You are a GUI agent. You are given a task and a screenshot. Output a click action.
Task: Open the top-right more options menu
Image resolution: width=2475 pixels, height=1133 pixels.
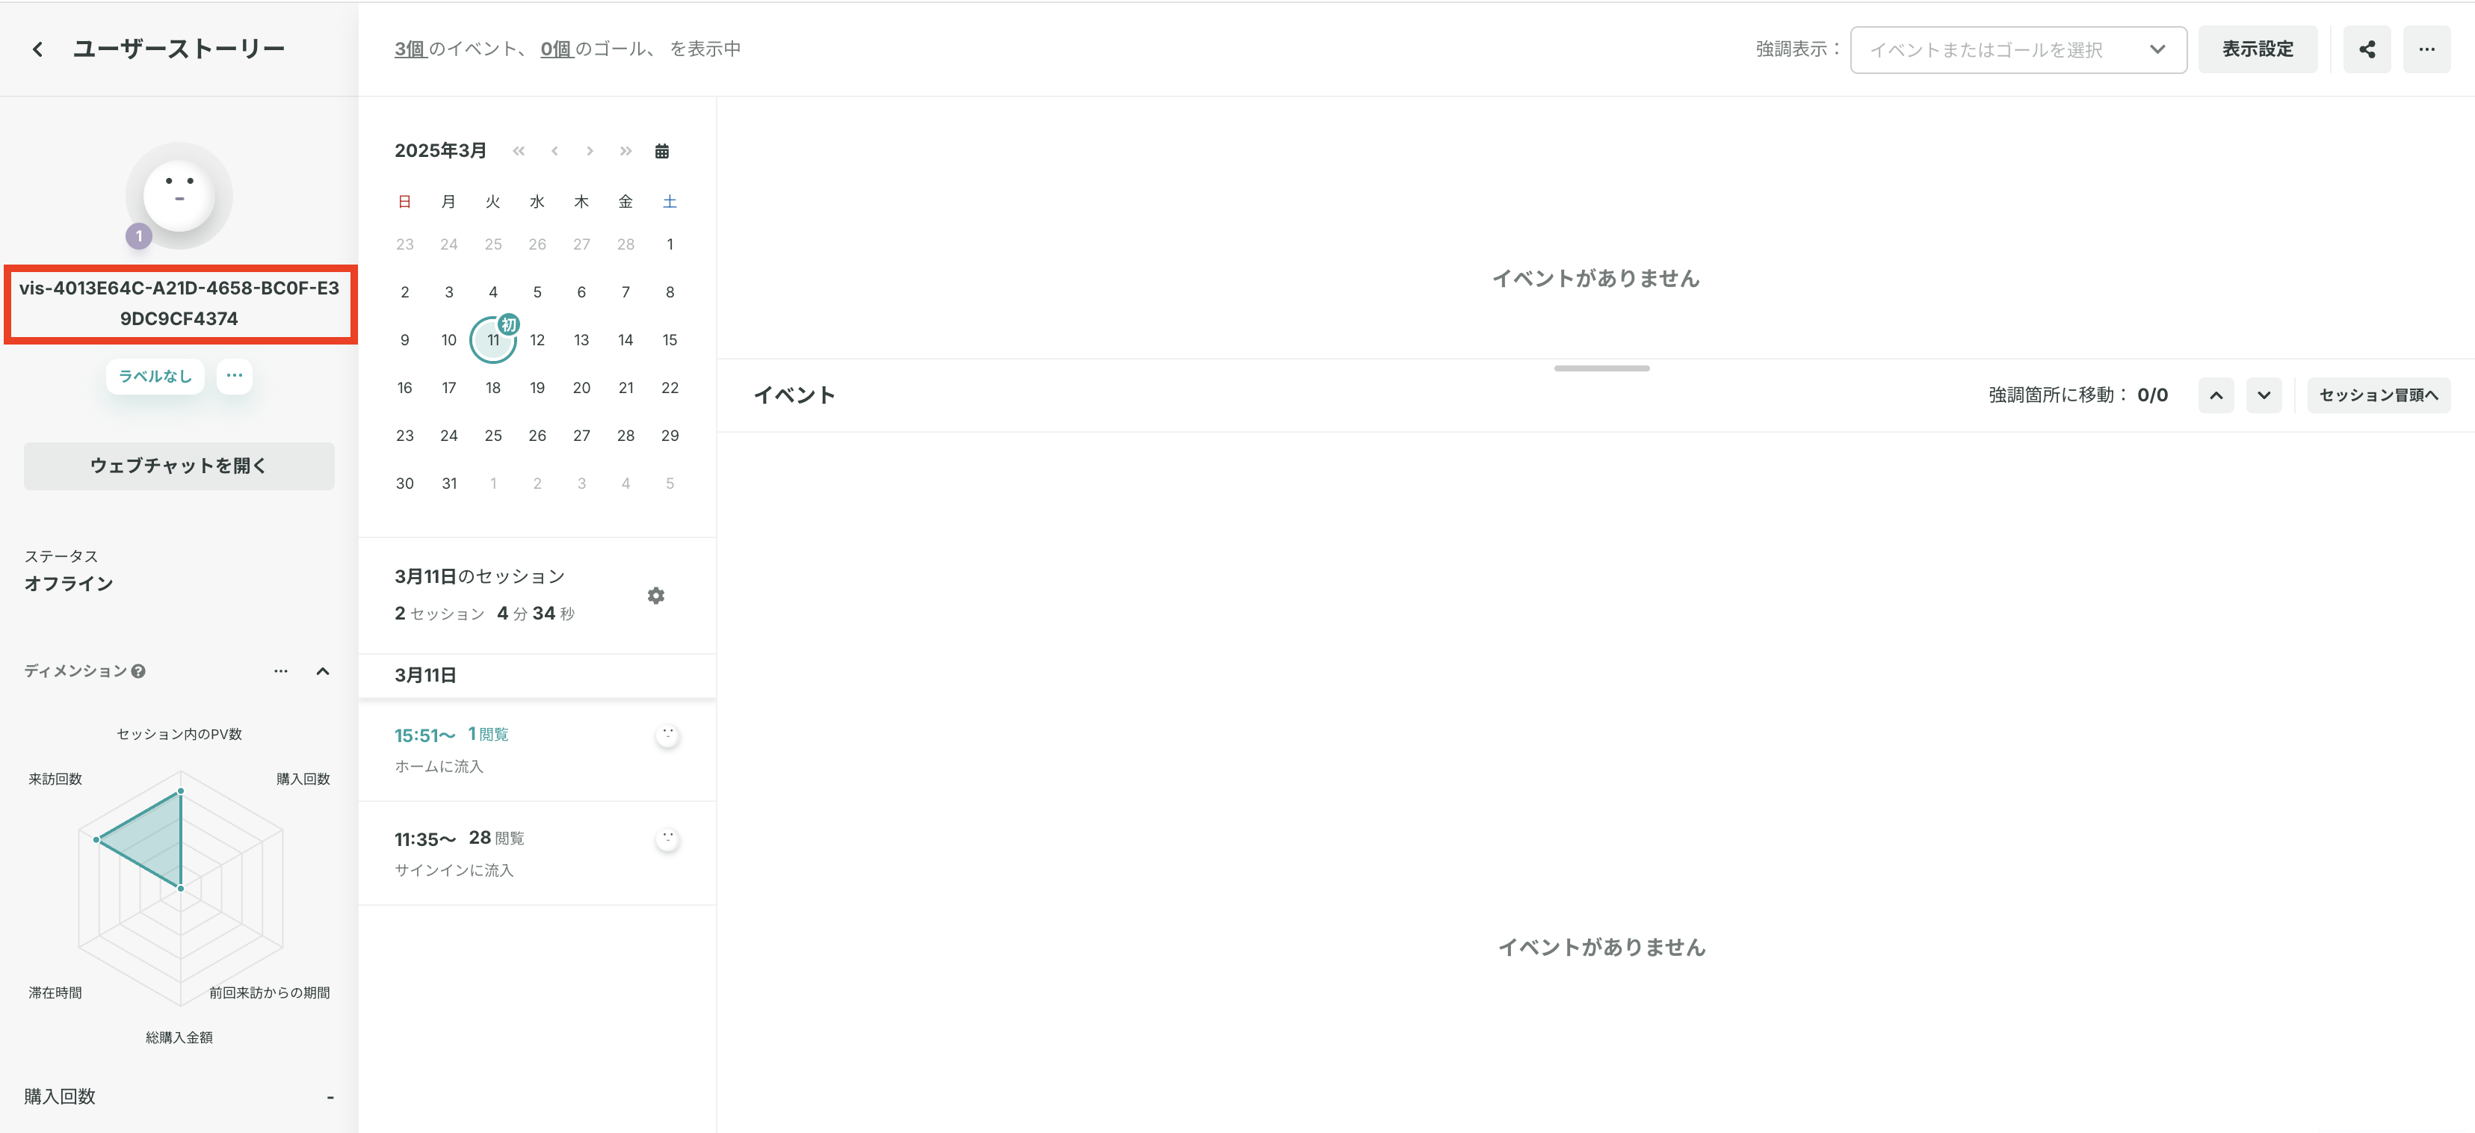(2426, 49)
